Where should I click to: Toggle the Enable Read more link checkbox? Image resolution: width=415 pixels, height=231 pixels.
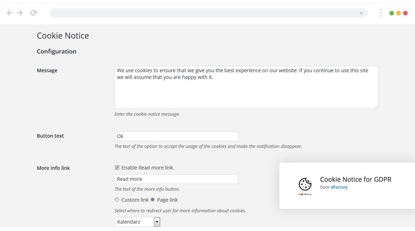117,168
